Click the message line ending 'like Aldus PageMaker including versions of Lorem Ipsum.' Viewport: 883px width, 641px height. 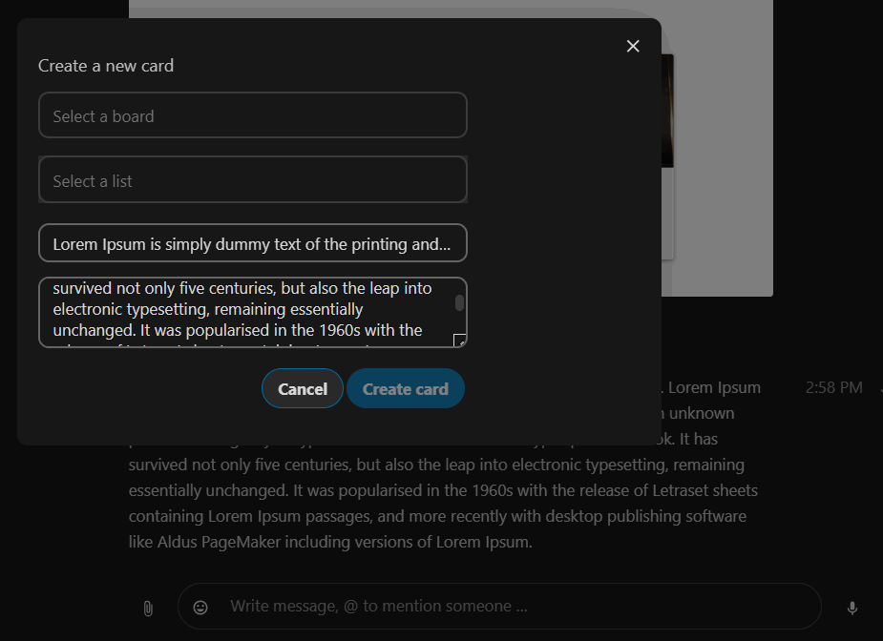click(x=330, y=542)
